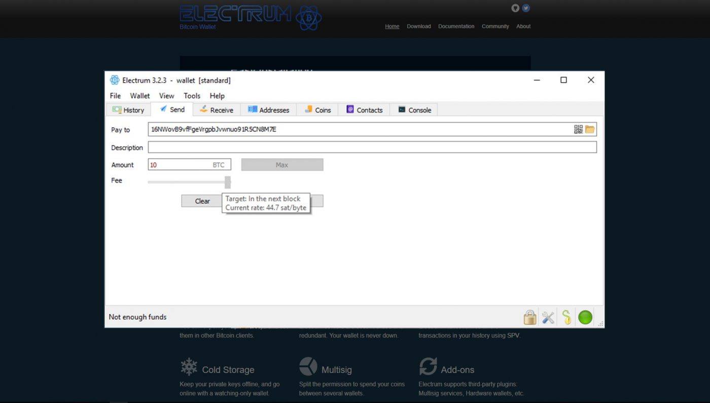
Task: Click the padlock password icon in status bar
Action: [530, 317]
